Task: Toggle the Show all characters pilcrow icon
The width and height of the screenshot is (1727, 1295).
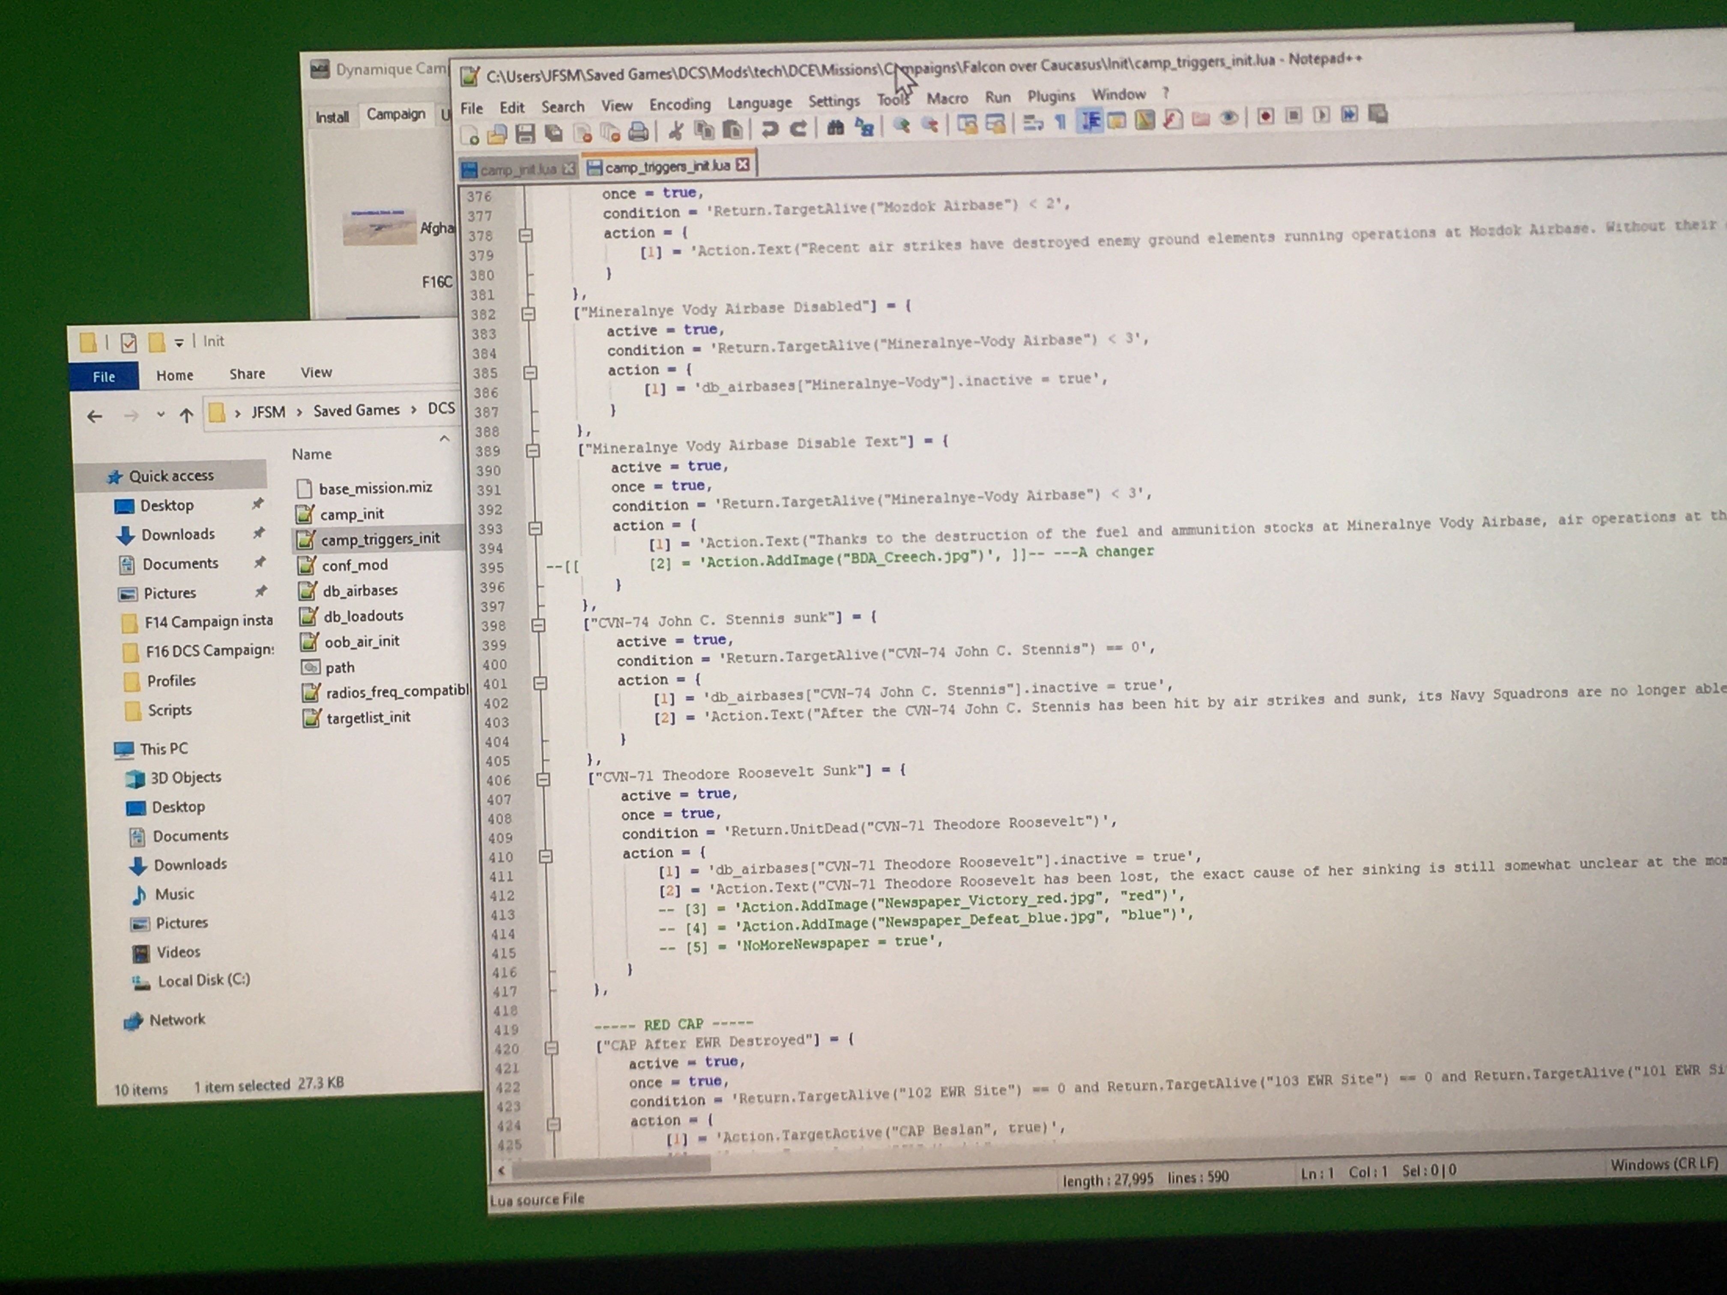Action: (x=1060, y=122)
